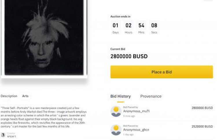The width and height of the screenshot is (217, 140).
Task: Open the APENFT creator name link
Action: click(x=12, y=136)
